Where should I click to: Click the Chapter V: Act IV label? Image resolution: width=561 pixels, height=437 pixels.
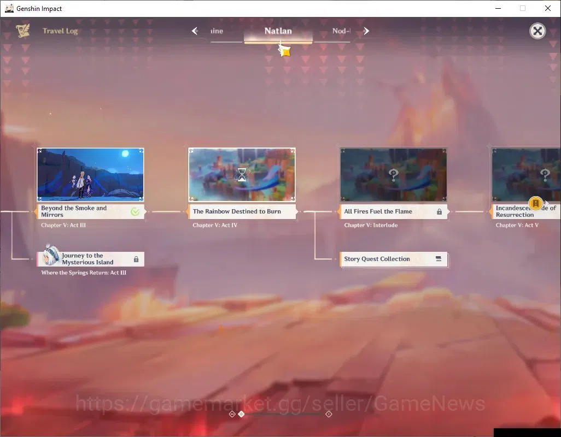[x=215, y=225]
